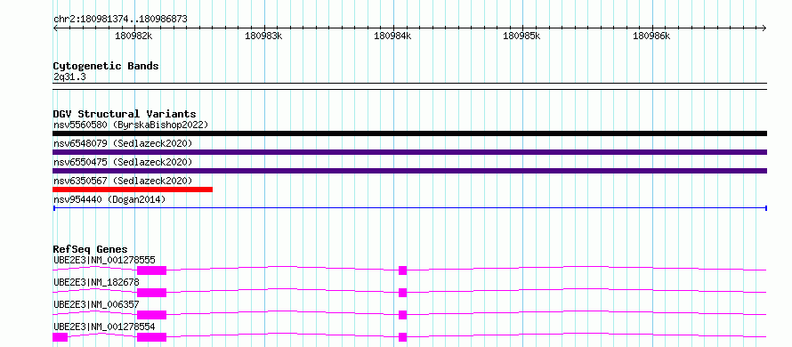Open the UBE2E3|NM_001278555 transcript label

(104, 260)
